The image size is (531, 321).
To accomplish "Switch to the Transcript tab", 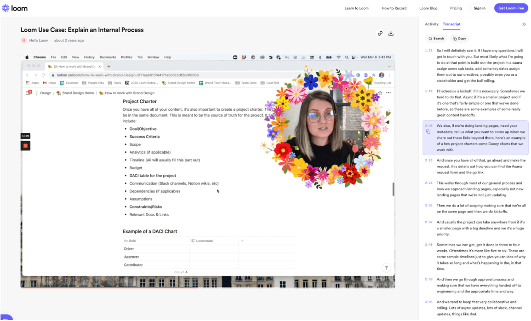I will (x=451, y=24).
